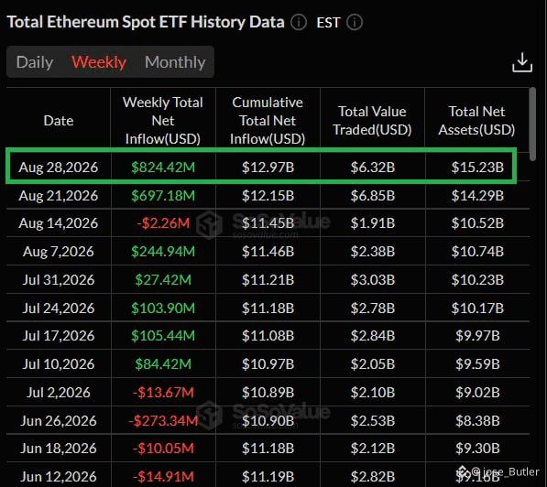Click the $3.03B value traded cell
This screenshot has width=547, height=487.
(x=373, y=279)
